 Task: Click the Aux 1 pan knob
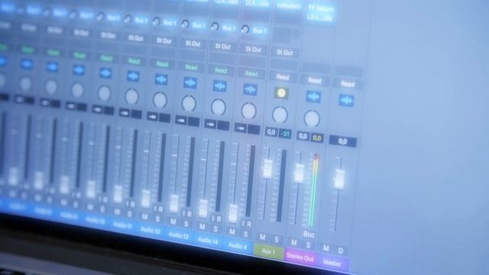pos(280,115)
